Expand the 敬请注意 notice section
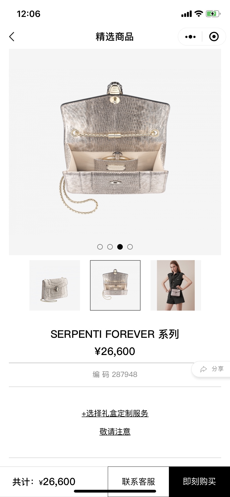Viewport: 230px width, 497px height. tap(115, 432)
